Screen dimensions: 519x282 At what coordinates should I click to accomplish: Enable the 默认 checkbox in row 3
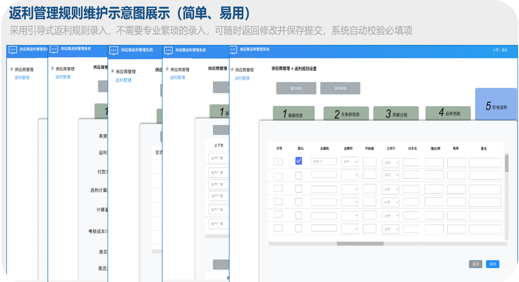pyautogui.click(x=298, y=189)
